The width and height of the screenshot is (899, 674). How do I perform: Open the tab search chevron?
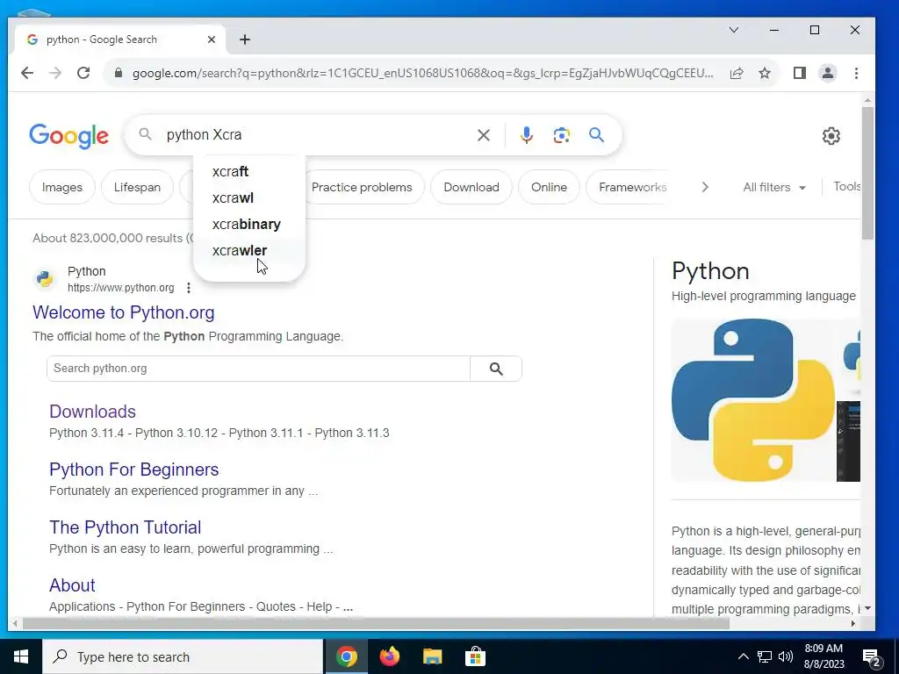733,30
